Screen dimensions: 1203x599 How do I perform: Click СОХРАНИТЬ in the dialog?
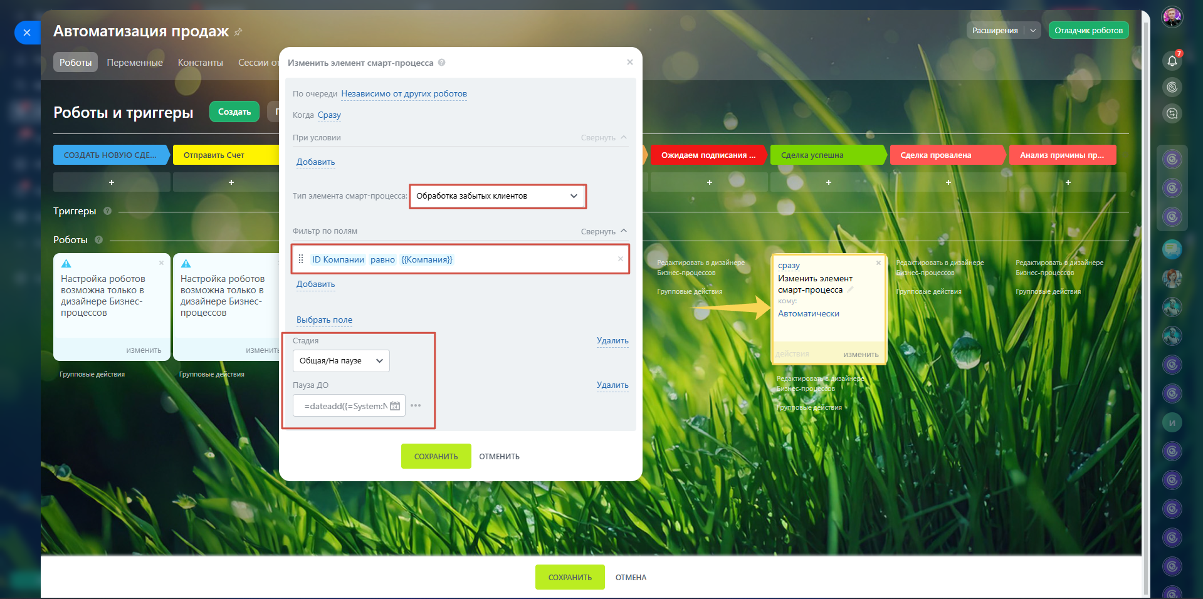pyautogui.click(x=436, y=456)
